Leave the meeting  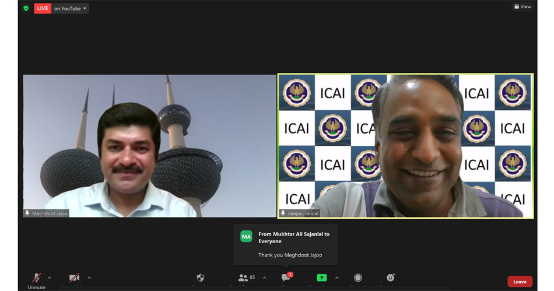pyautogui.click(x=520, y=282)
